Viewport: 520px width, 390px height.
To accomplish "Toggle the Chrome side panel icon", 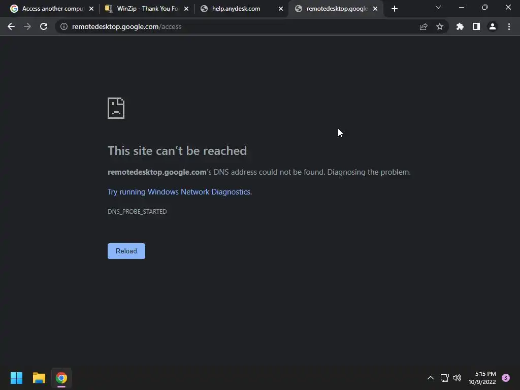I will coord(476,26).
